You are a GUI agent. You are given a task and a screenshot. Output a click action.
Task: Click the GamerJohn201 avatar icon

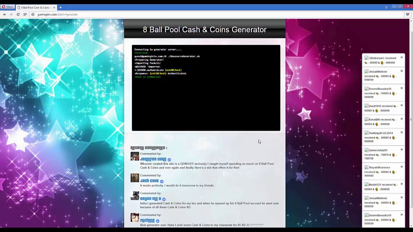tap(367, 150)
